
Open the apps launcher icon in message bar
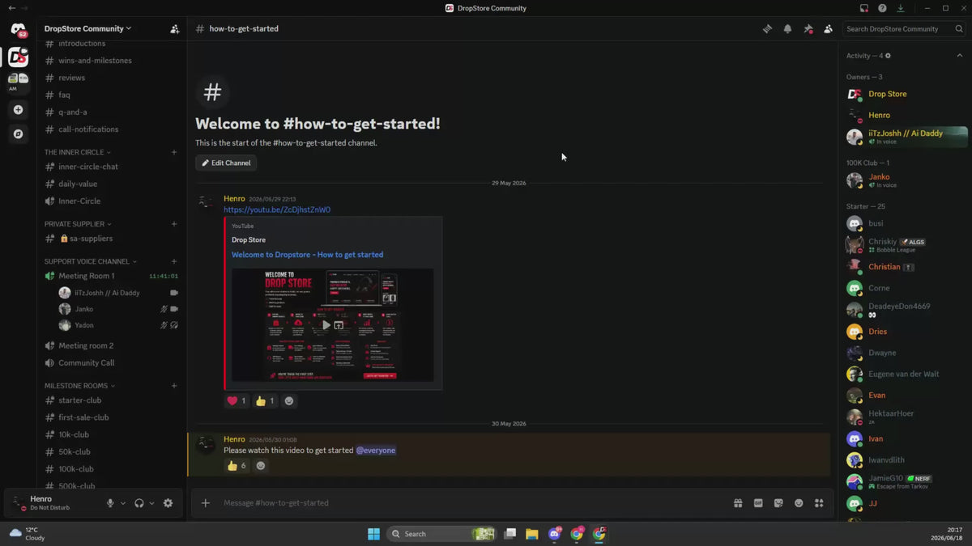[x=819, y=503]
